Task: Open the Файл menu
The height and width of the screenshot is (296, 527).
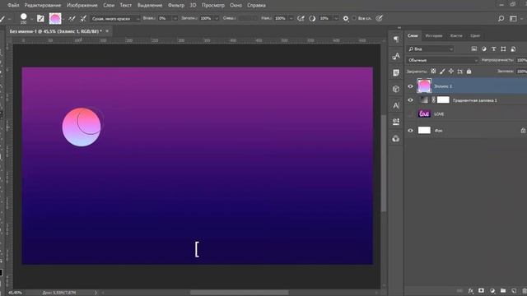Action: point(13,6)
